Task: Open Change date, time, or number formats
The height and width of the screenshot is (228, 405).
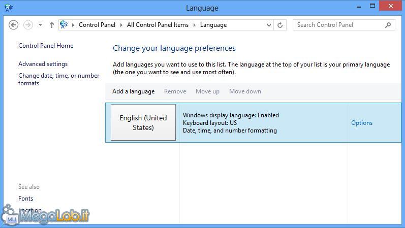Action: (x=58, y=79)
